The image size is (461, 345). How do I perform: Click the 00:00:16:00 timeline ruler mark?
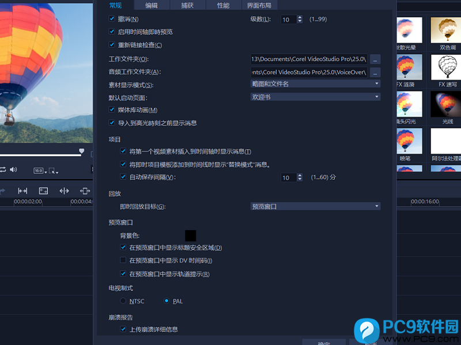tap(425, 202)
